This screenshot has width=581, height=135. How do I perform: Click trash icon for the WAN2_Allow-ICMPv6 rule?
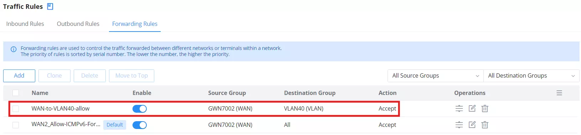[x=485, y=125]
